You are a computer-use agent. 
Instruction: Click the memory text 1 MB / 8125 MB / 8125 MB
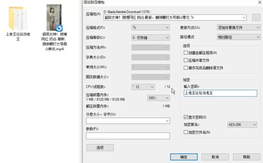(x=105, y=99)
